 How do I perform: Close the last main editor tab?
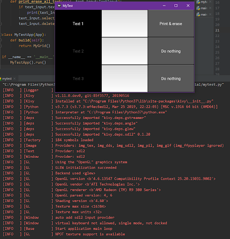coord(210,14)
